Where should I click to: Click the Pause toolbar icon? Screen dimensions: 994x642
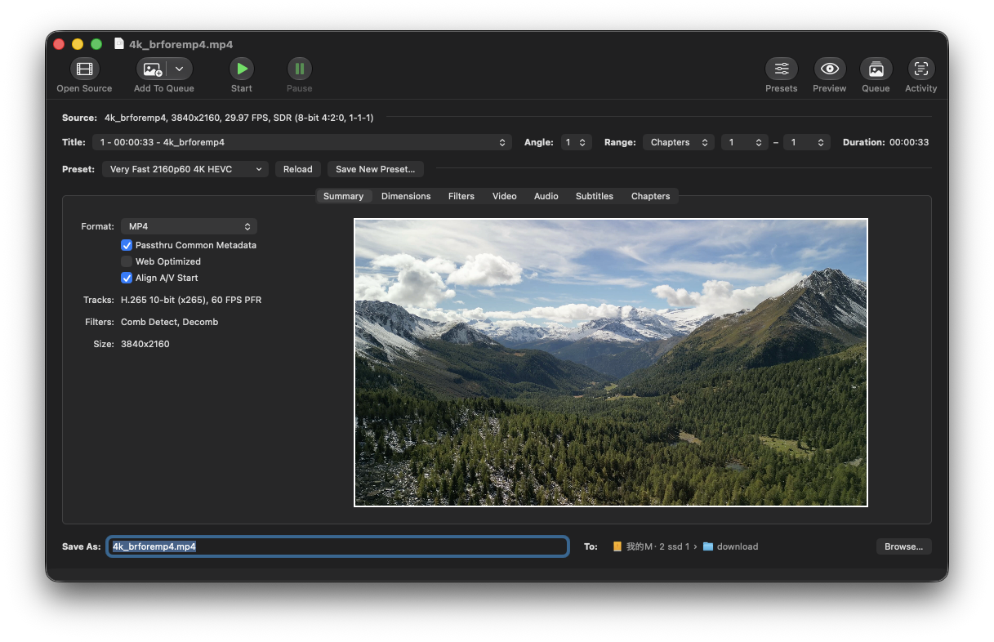click(x=299, y=69)
